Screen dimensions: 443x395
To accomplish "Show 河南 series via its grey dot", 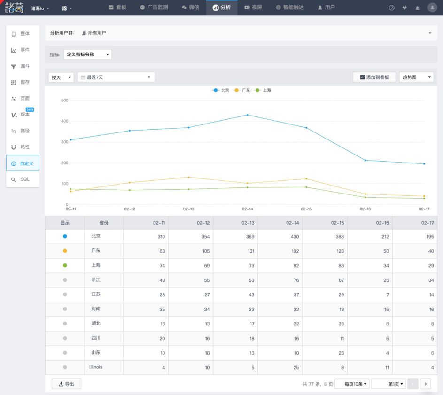I will pyautogui.click(x=65, y=309).
